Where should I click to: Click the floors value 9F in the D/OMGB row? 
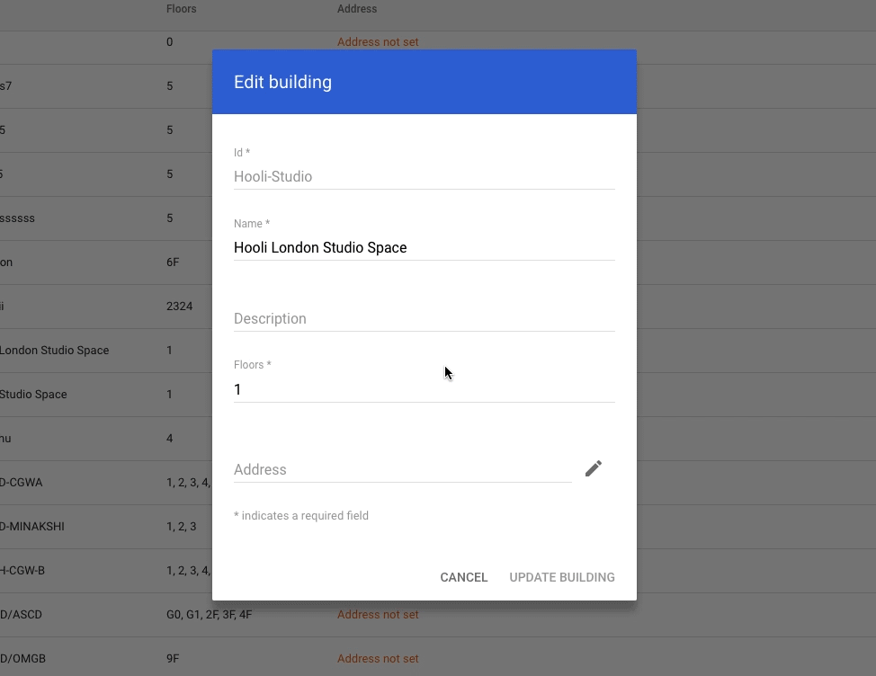pyautogui.click(x=173, y=659)
